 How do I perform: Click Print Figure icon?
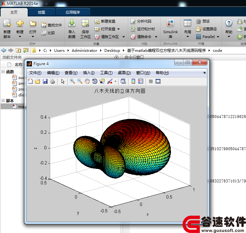tap(52, 81)
